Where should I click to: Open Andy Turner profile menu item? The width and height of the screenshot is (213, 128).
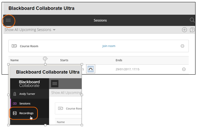[29, 94]
